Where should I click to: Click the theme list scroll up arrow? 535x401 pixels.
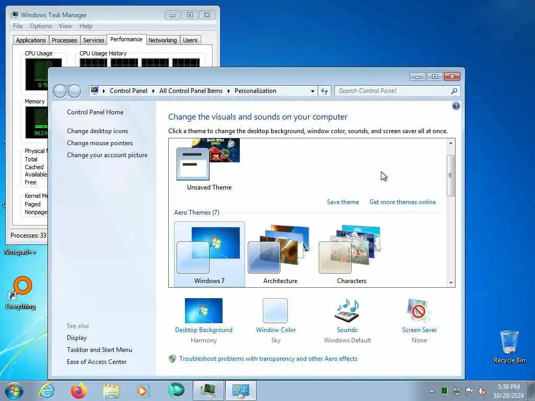[451, 143]
